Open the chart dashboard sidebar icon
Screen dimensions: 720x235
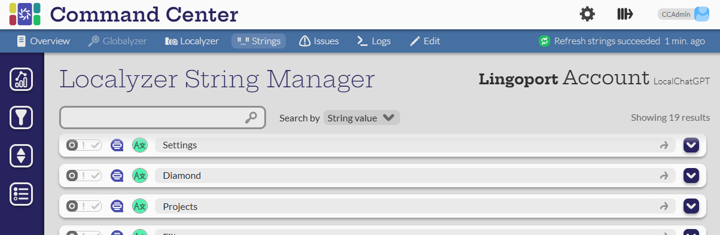(x=22, y=79)
